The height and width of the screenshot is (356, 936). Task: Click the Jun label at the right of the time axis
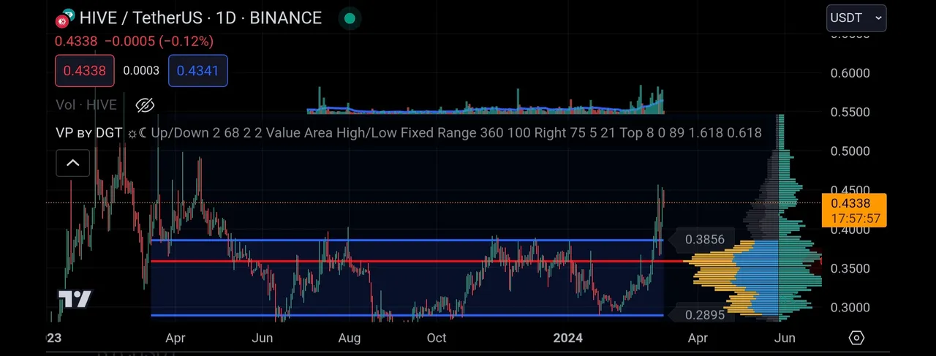click(785, 338)
